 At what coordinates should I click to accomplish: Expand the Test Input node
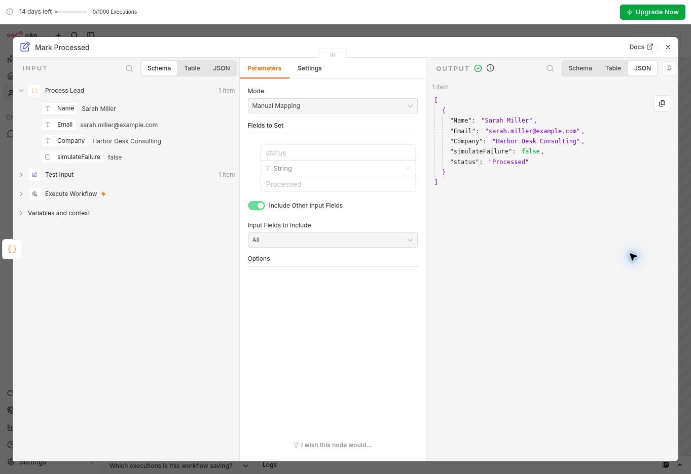click(21, 175)
